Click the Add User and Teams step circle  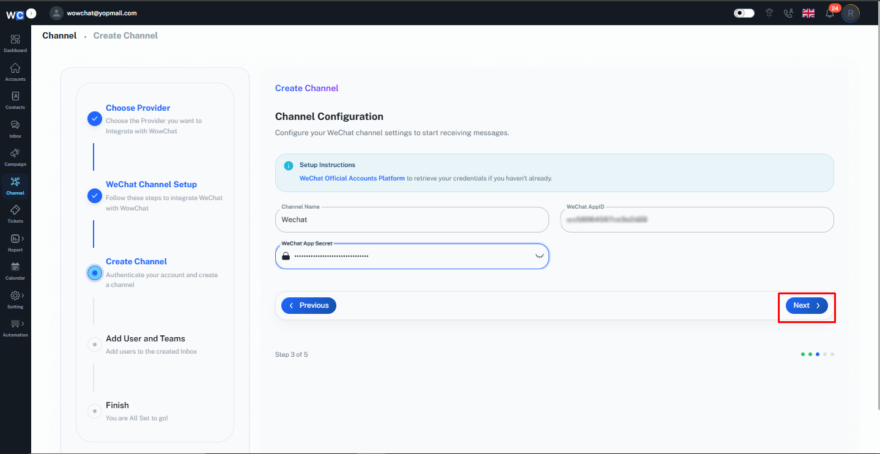click(x=94, y=344)
